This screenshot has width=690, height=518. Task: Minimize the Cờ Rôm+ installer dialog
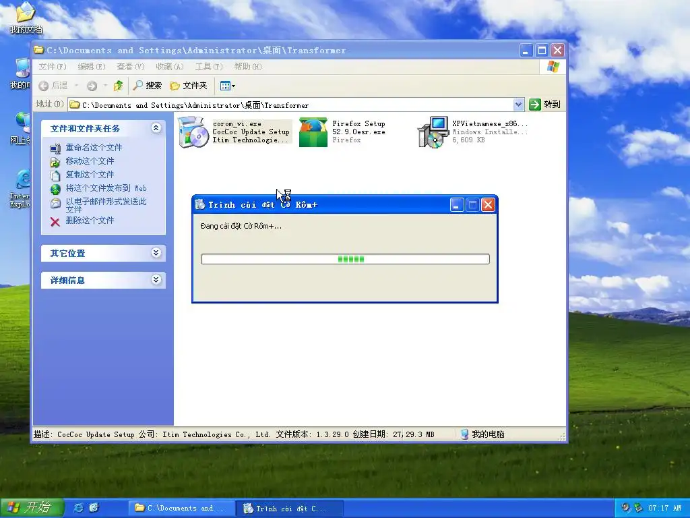457,205
